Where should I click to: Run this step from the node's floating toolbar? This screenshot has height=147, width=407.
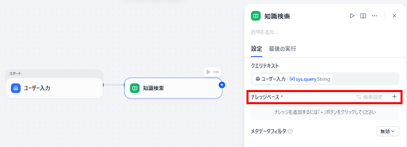point(208,72)
